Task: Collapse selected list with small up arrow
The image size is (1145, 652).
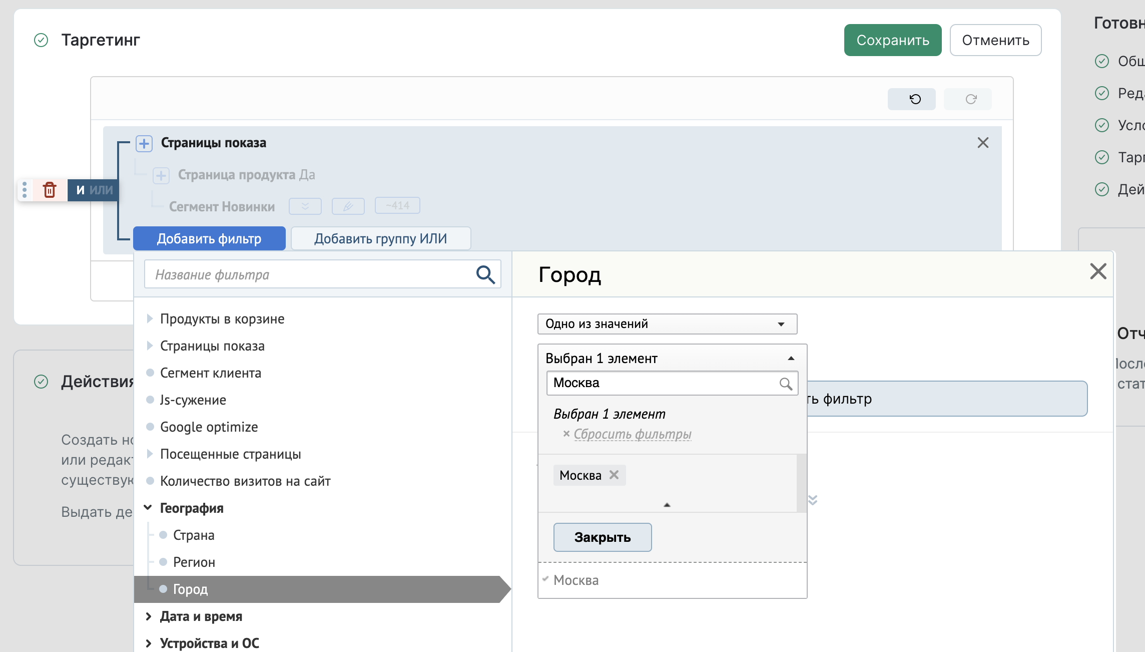Action: coord(667,505)
